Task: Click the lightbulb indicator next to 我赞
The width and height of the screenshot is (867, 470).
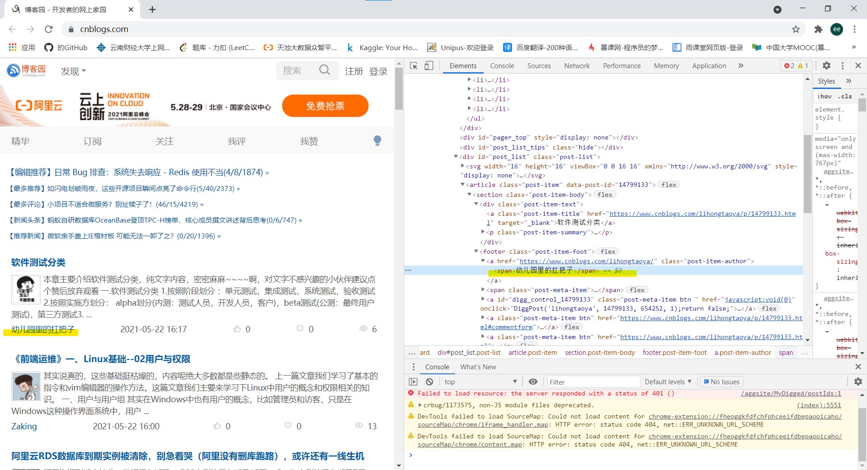Action: pos(378,140)
